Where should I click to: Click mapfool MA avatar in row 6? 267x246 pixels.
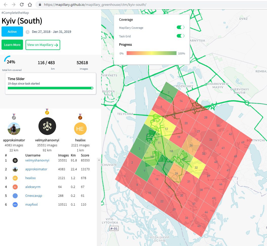point(15,205)
